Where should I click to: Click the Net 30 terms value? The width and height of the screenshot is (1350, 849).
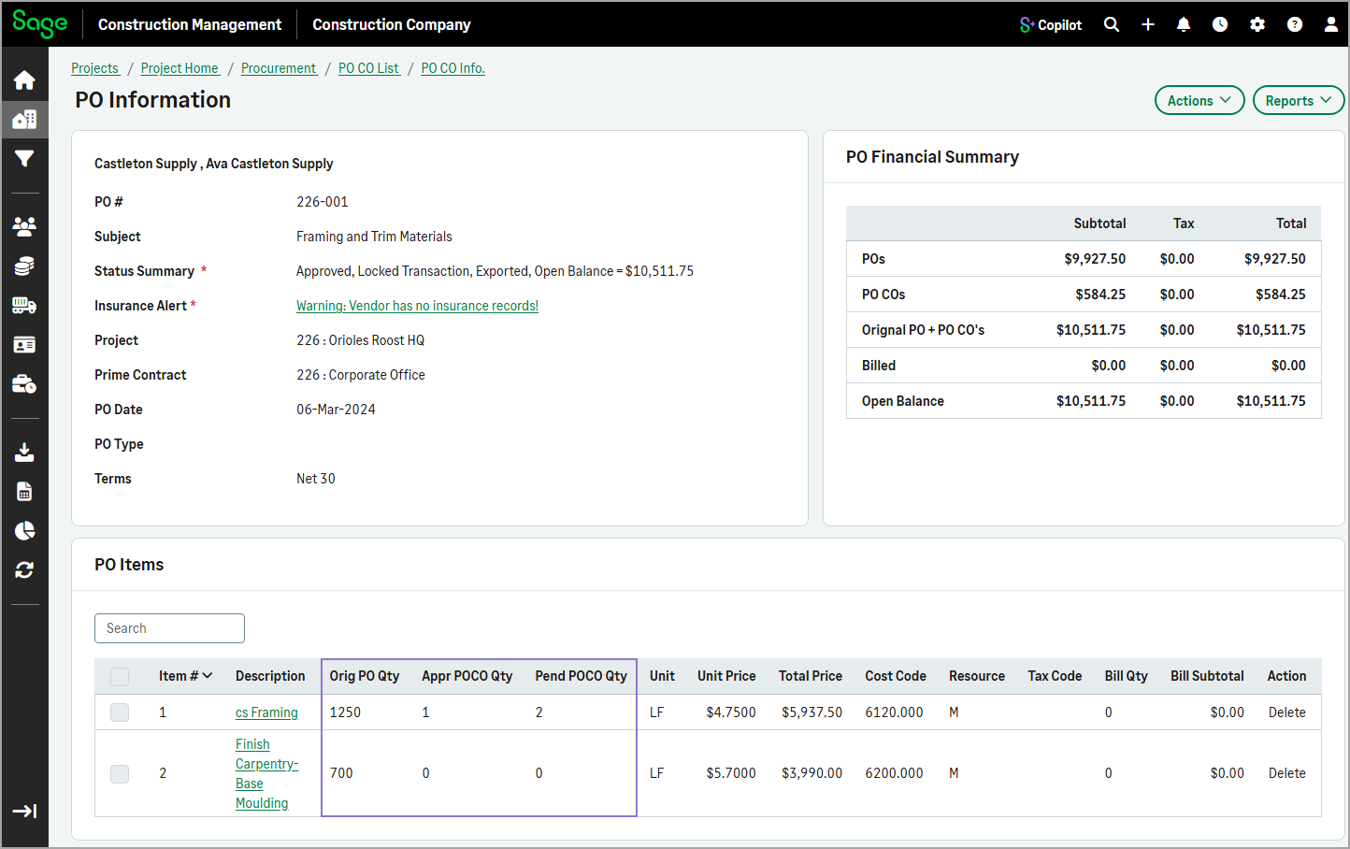pos(316,479)
